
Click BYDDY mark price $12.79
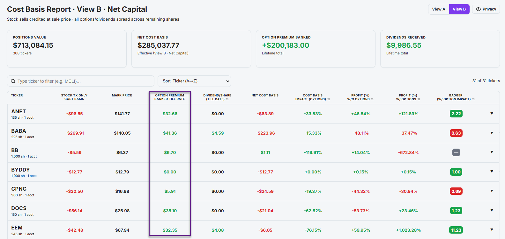coord(122,172)
